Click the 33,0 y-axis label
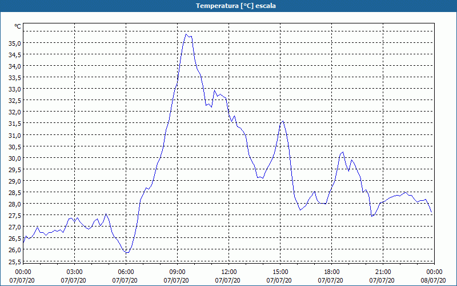This screenshot has width=457, height=286. click(x=15, y=89)
